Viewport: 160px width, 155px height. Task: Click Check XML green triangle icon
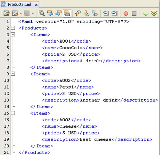tap(145, 14)
